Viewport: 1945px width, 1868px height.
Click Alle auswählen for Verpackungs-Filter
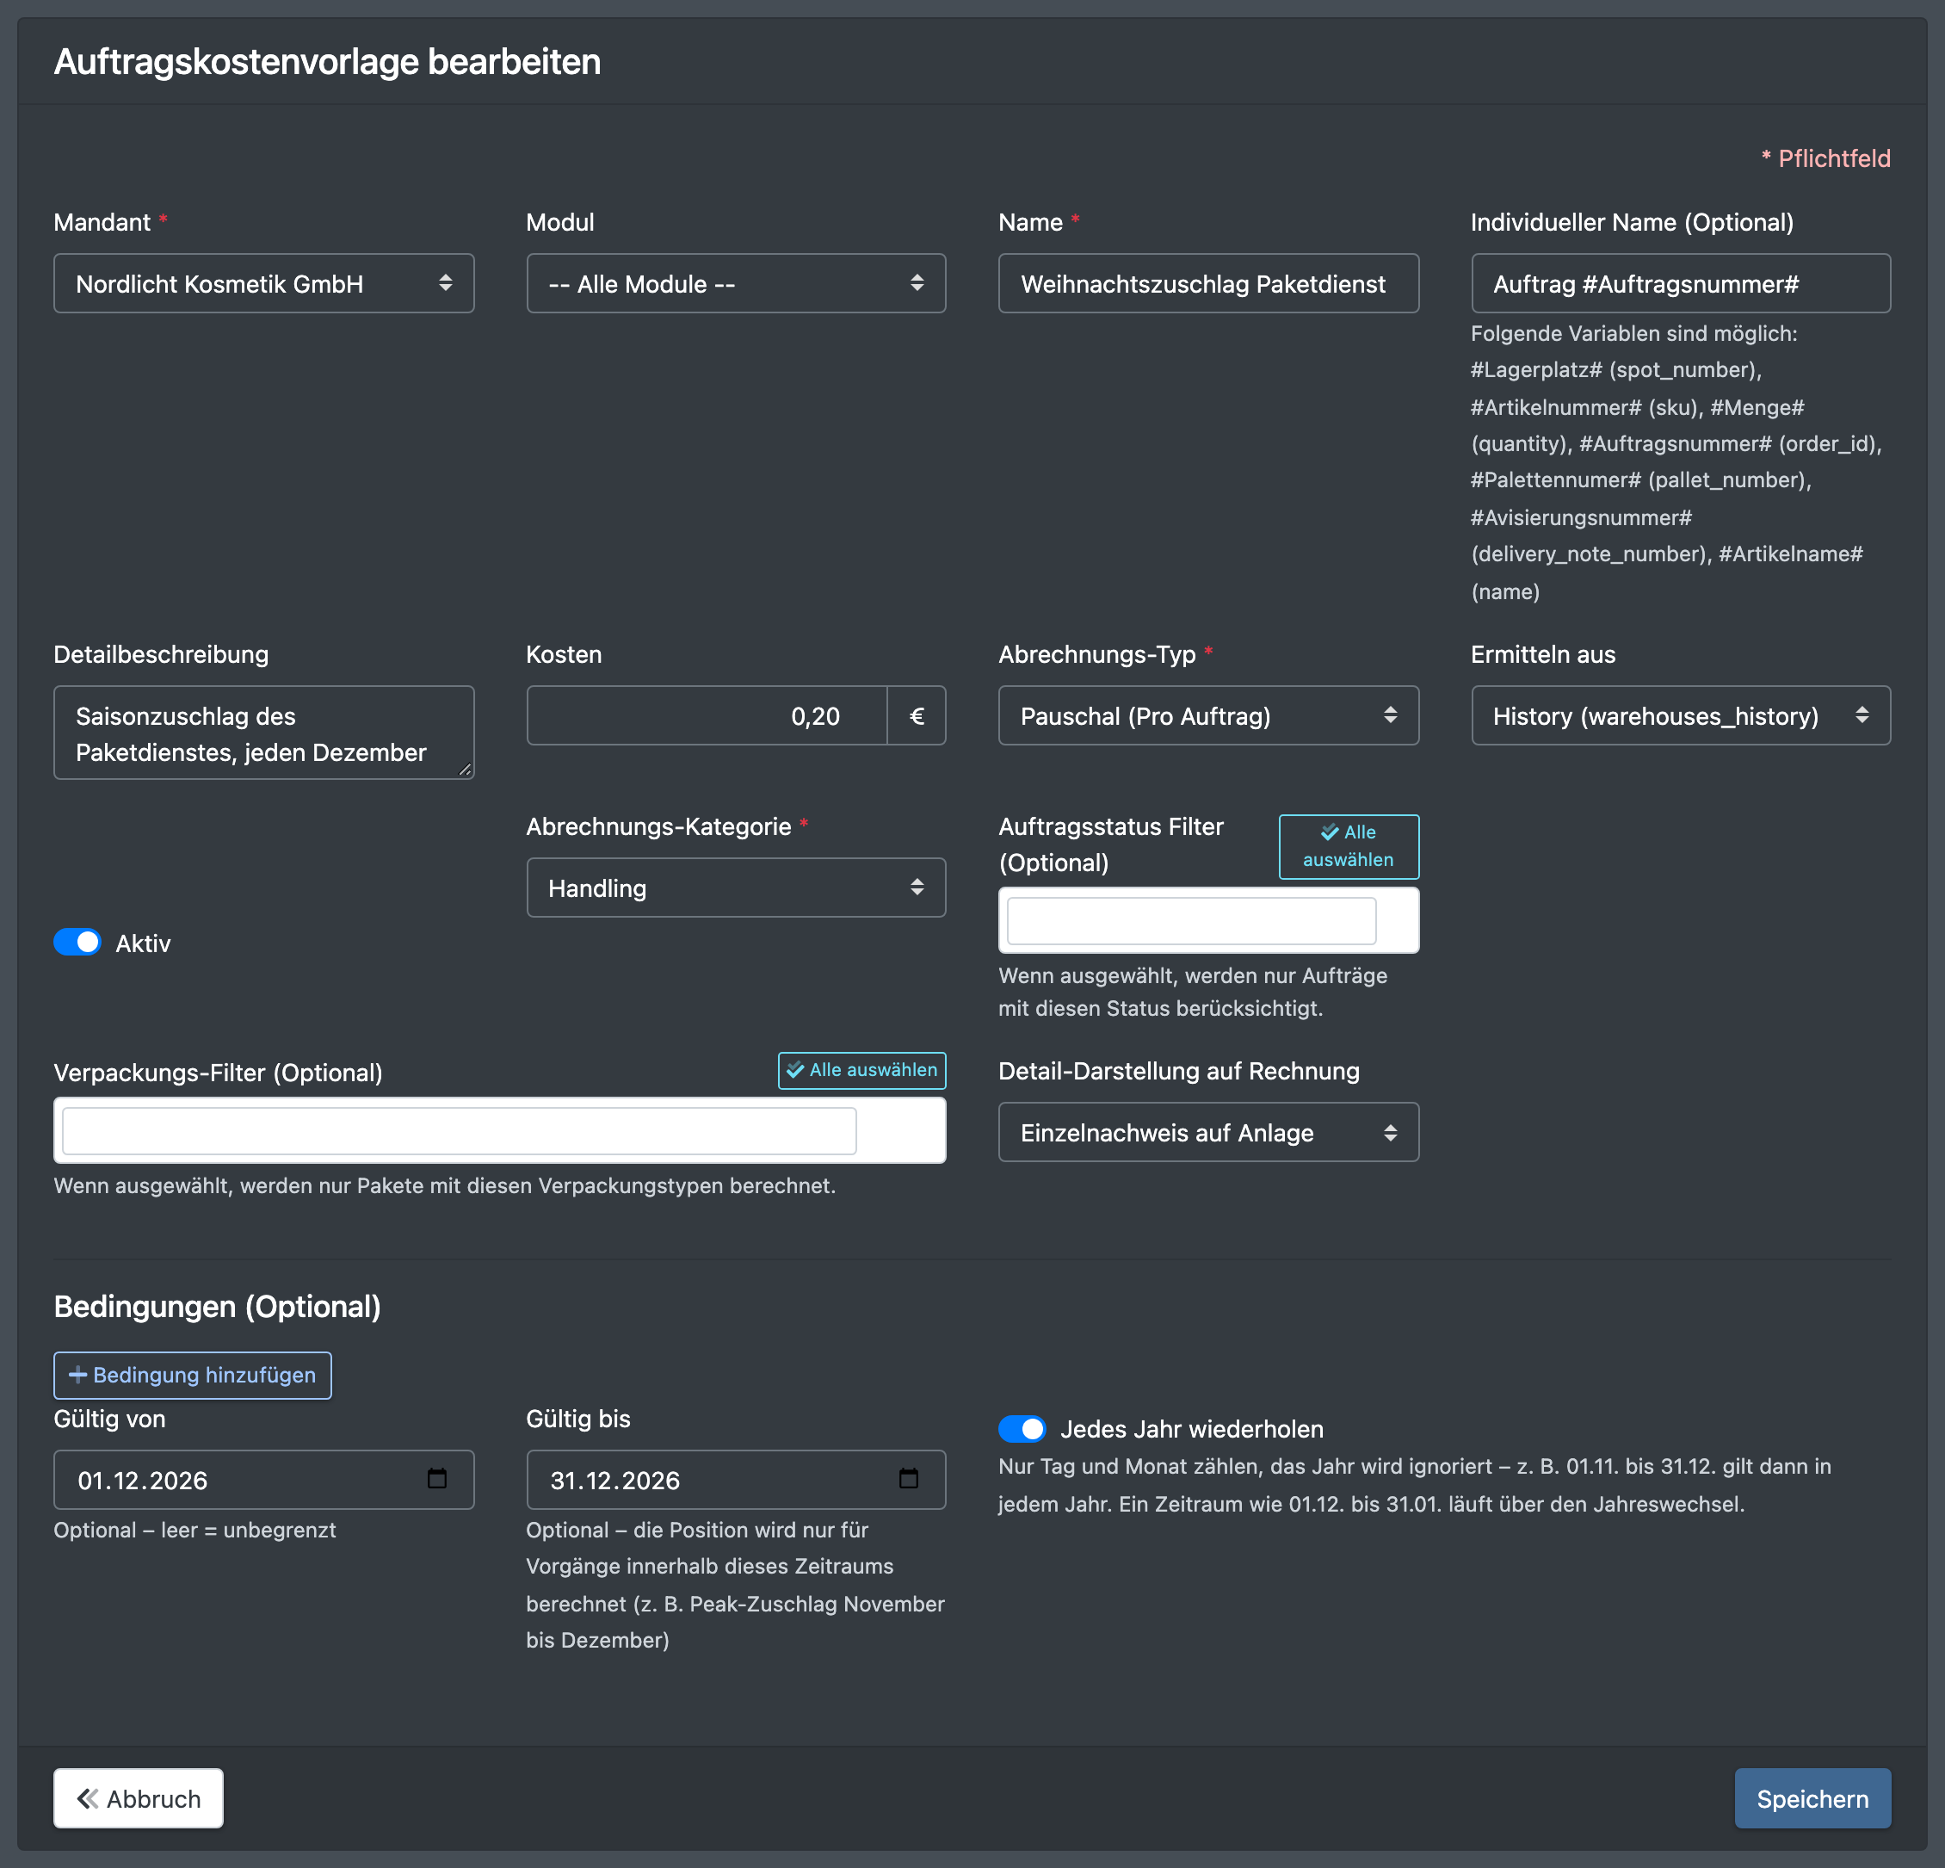[861, 1070]
